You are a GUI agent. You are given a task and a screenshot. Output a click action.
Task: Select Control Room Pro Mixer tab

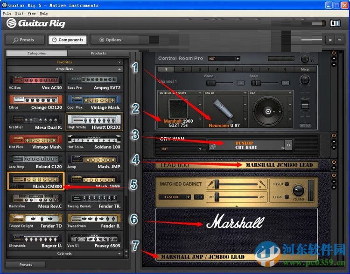point(305,69)
